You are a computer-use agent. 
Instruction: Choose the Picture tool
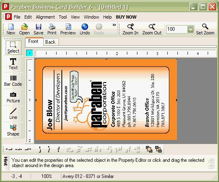[x=13, y=97]
